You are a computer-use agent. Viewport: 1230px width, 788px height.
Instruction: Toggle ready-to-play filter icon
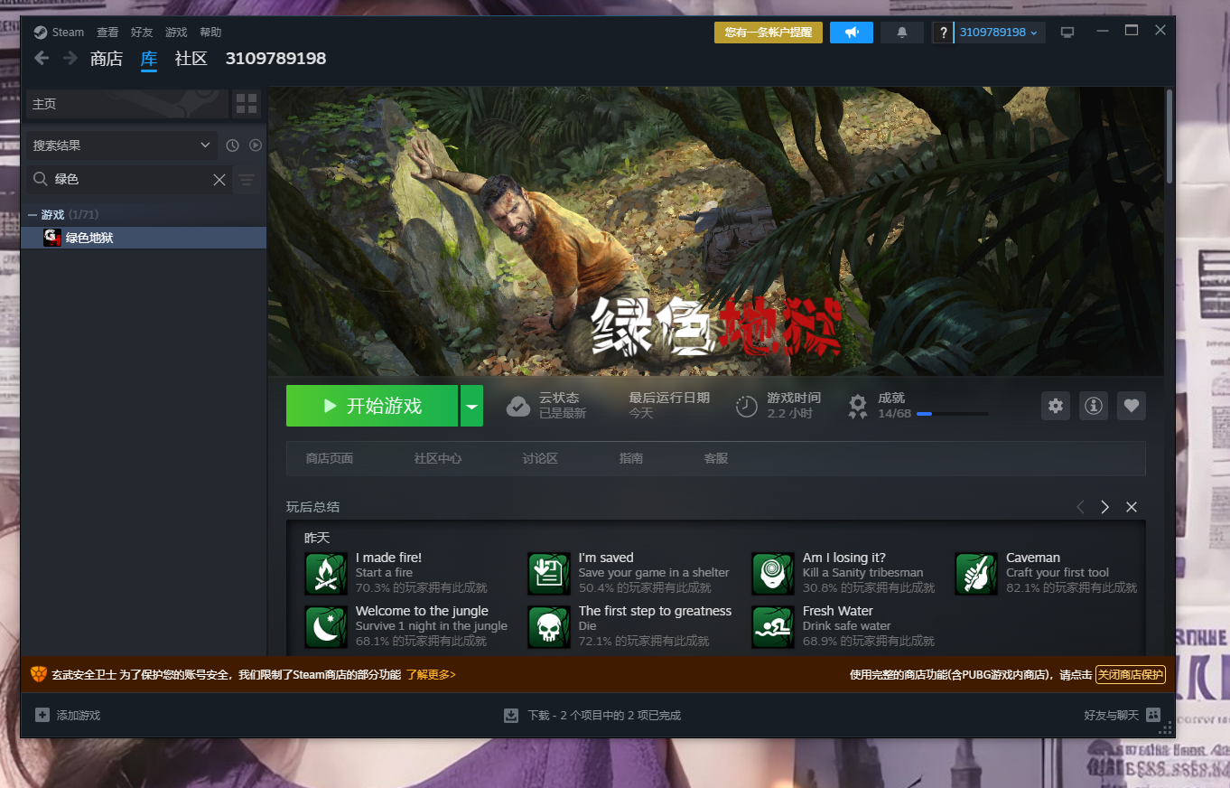256,145
